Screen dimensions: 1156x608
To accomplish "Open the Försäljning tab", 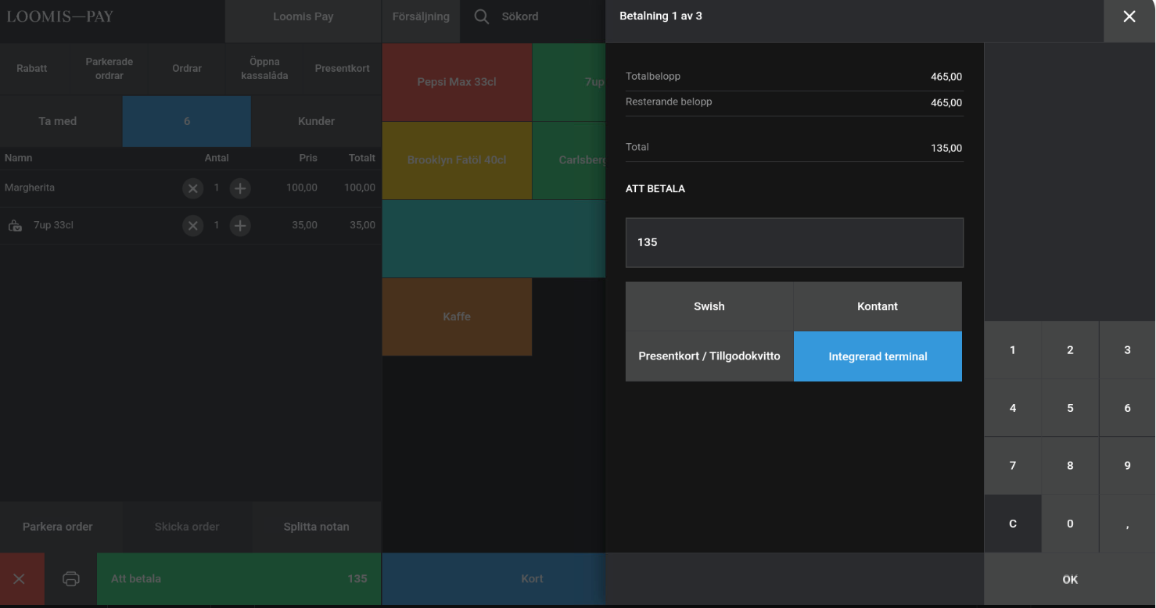I will pyautogui.click(x=421, y=16).
